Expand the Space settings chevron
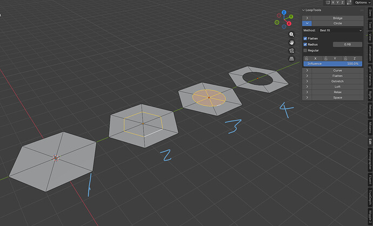 pyautogui.click(x=307, y=98)
